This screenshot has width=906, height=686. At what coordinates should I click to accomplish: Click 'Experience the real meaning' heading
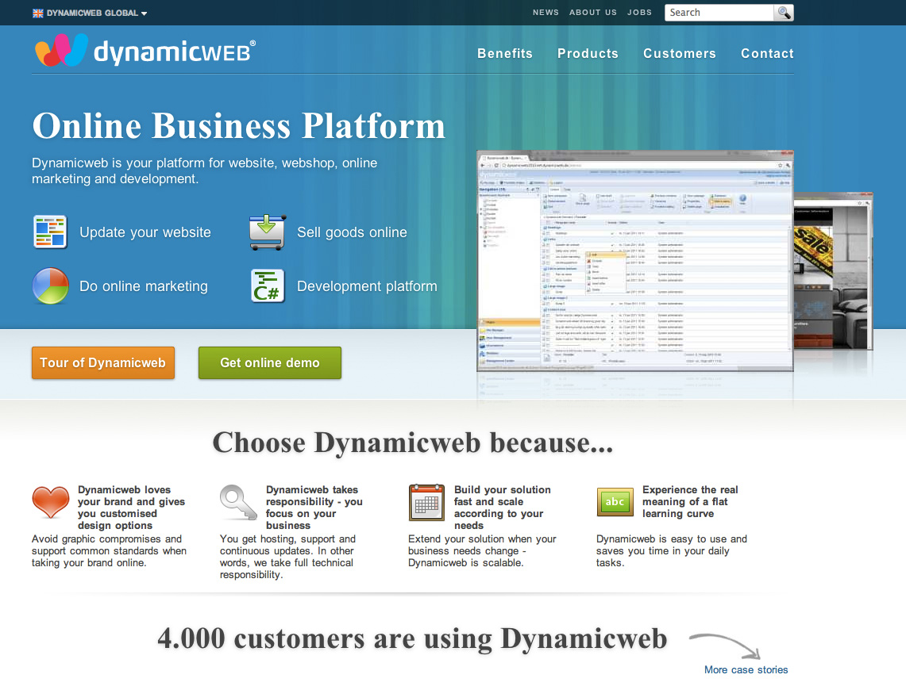point(690,502)
